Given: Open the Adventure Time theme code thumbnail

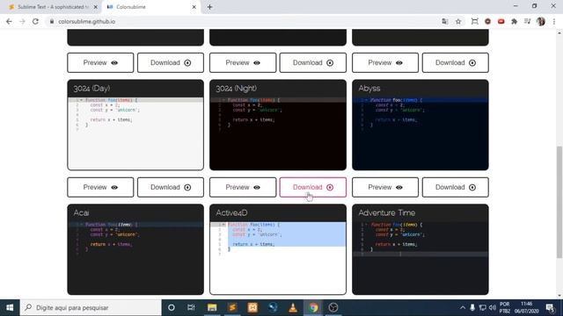Looking at the screenshot, I should tap(420, 258).
